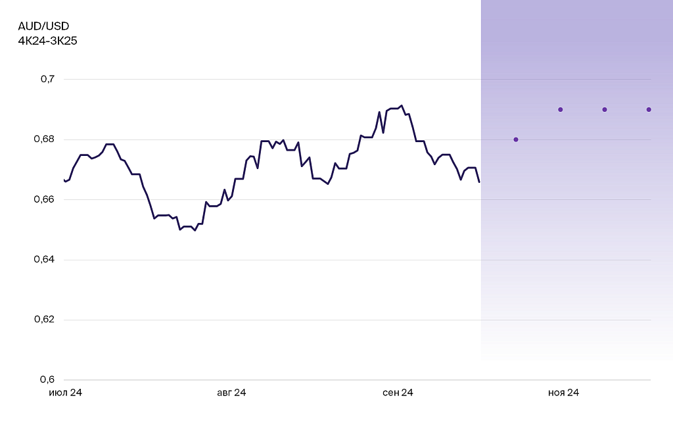673x425 pixels.
Task: Click the 0,66 y-axis label
Action: 45,199
